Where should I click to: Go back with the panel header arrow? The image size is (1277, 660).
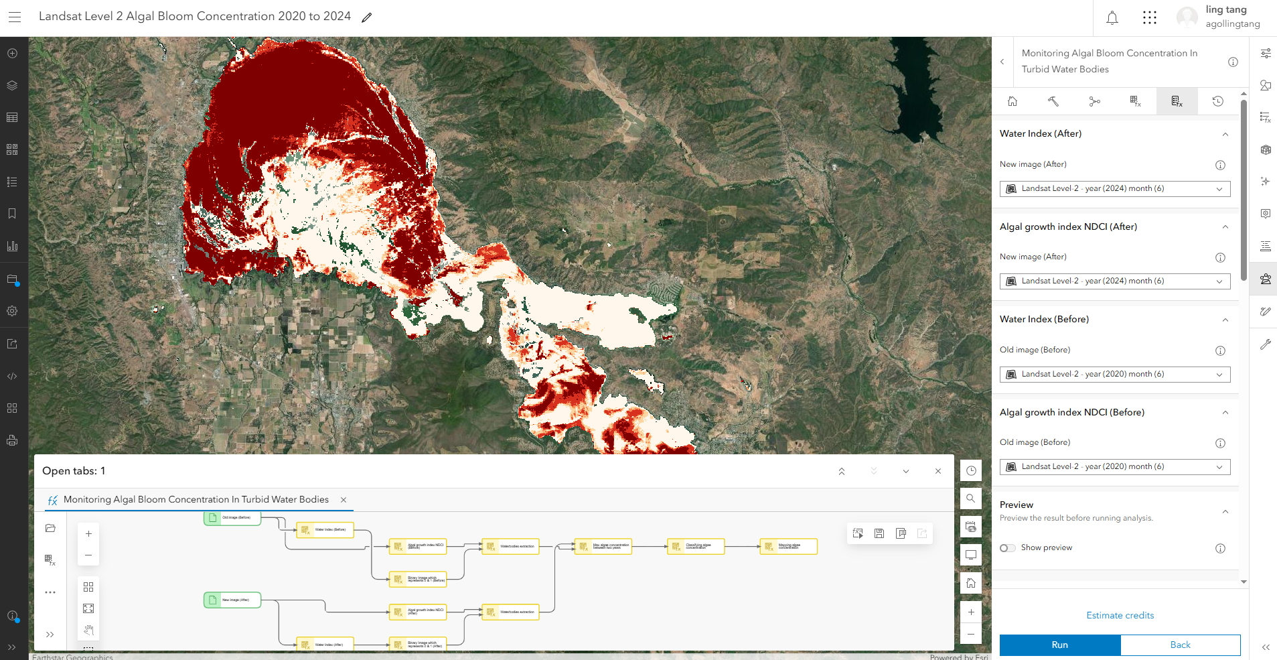[x=1002, y=62]
